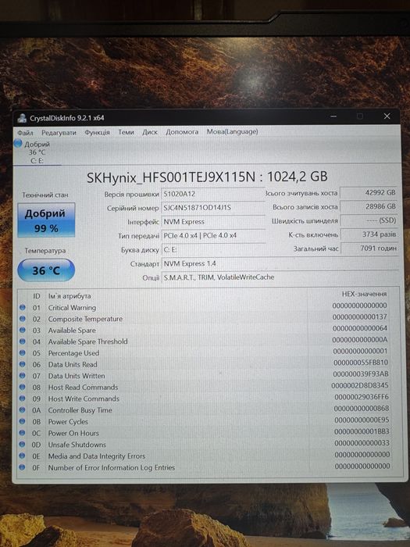
Task: Click the status dot for Power On Hours
Action: coord(23,433)
